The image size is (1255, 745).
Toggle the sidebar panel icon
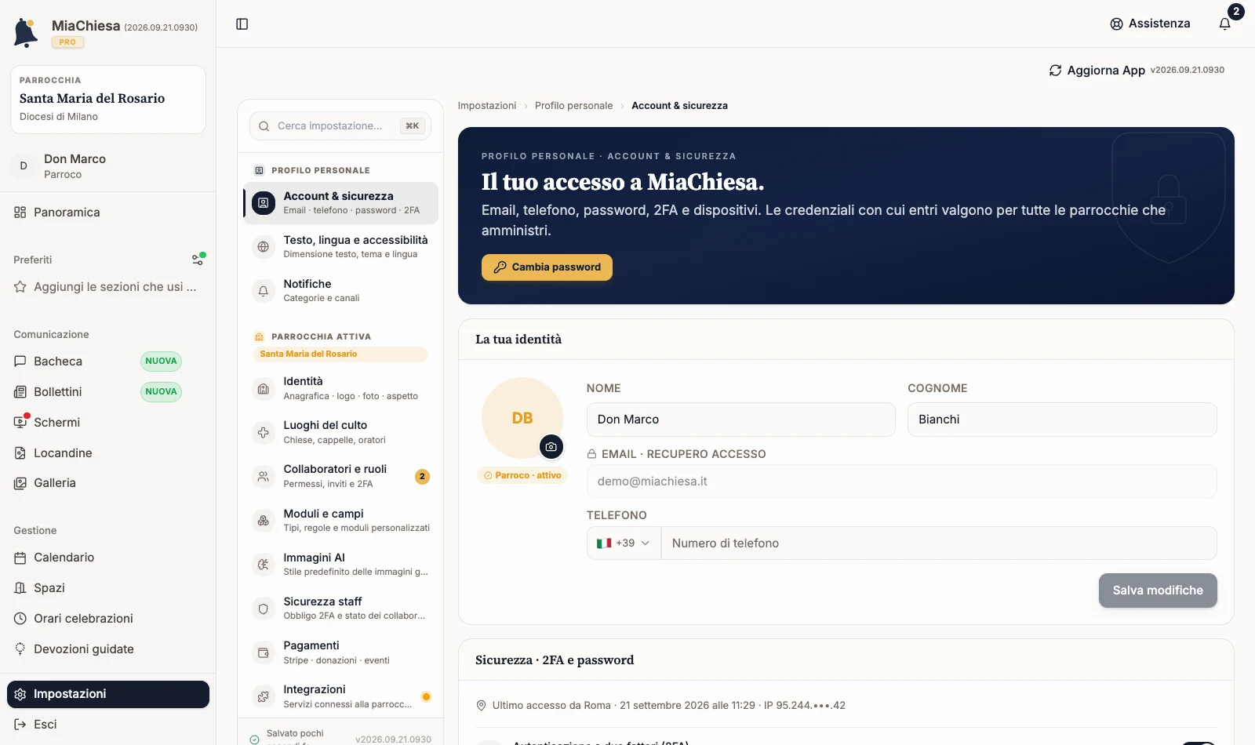point(242,24)
